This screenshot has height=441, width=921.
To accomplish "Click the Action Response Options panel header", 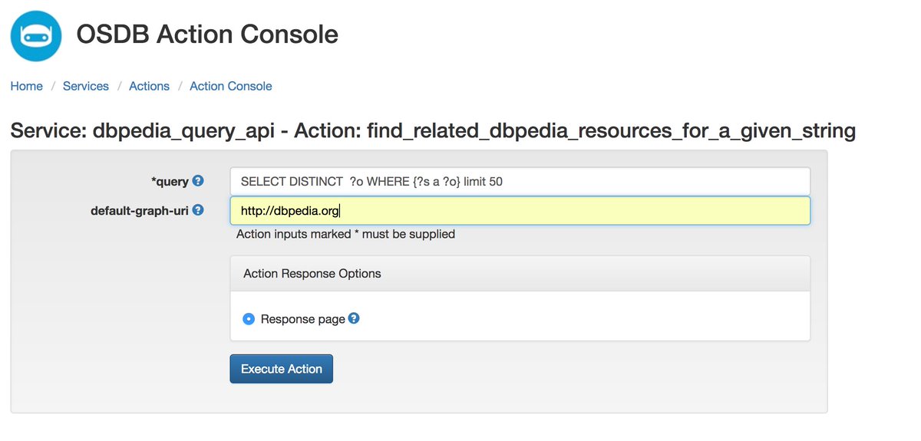I will click(520, 273).
